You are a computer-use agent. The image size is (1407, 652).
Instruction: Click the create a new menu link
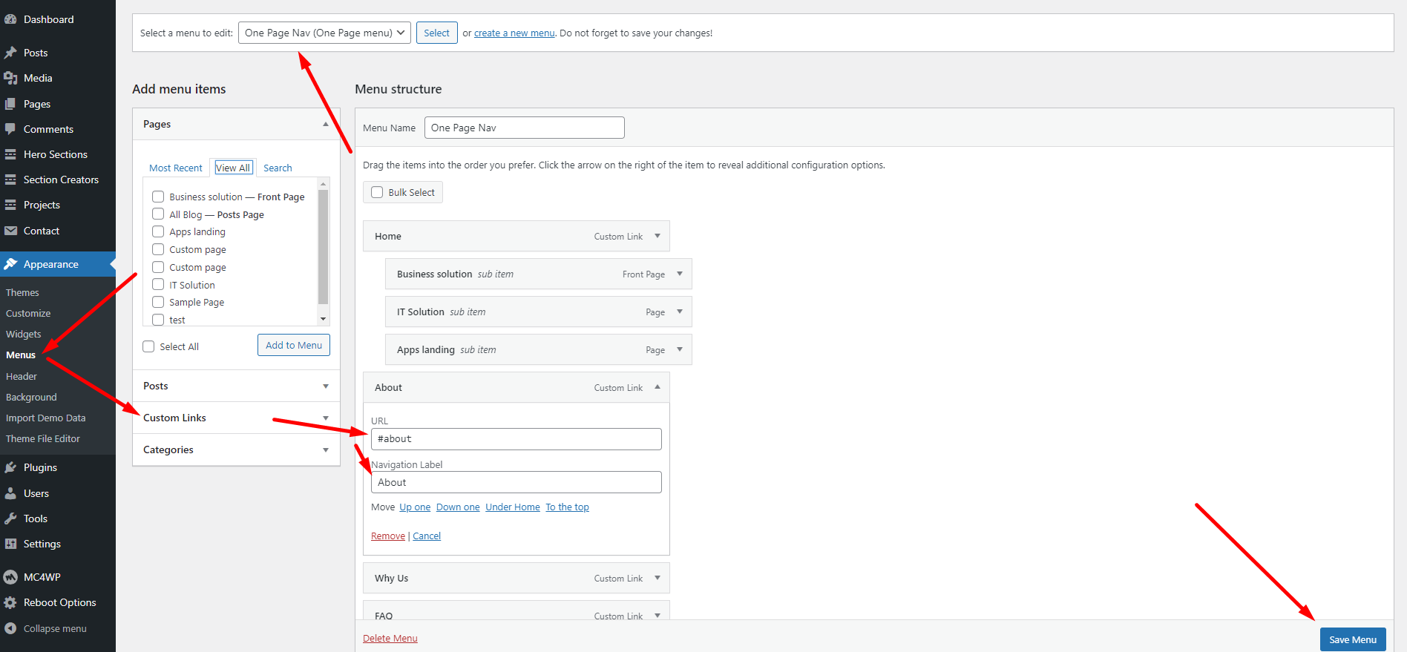coord(514,33)
